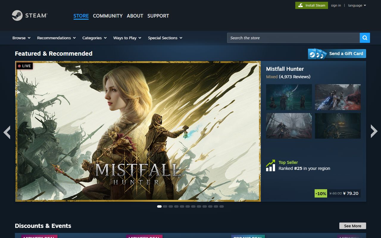381x238 pixels.
Task: Click the ¥ 79.20 price
Action: (x=351, y=193)
